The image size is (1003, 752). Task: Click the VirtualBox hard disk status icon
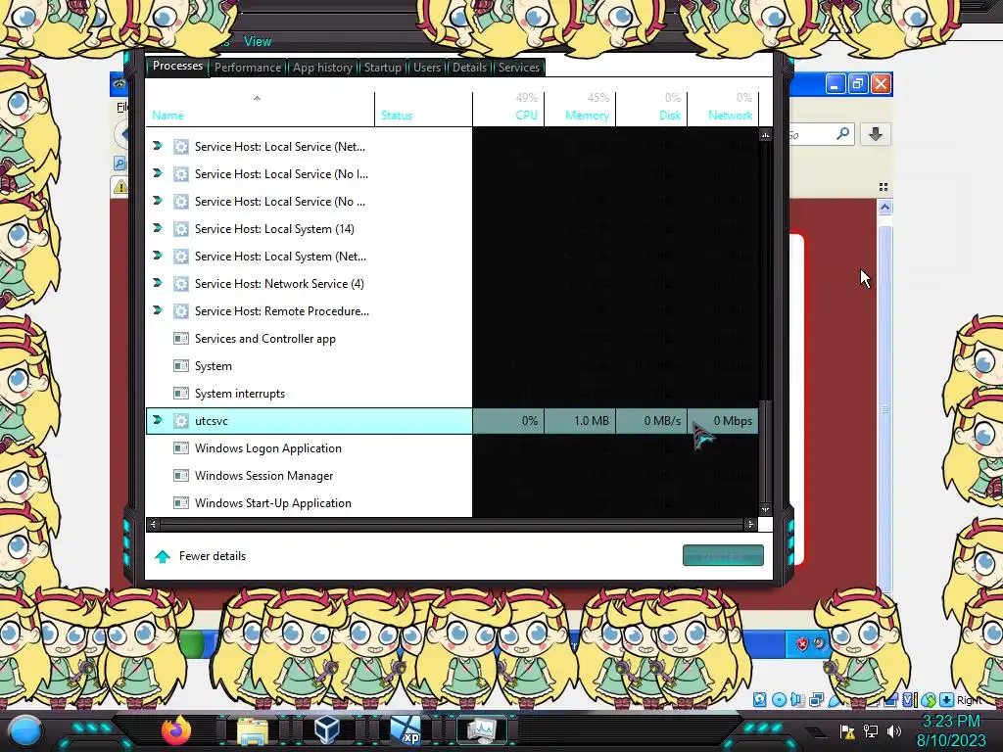coord(759,699)
